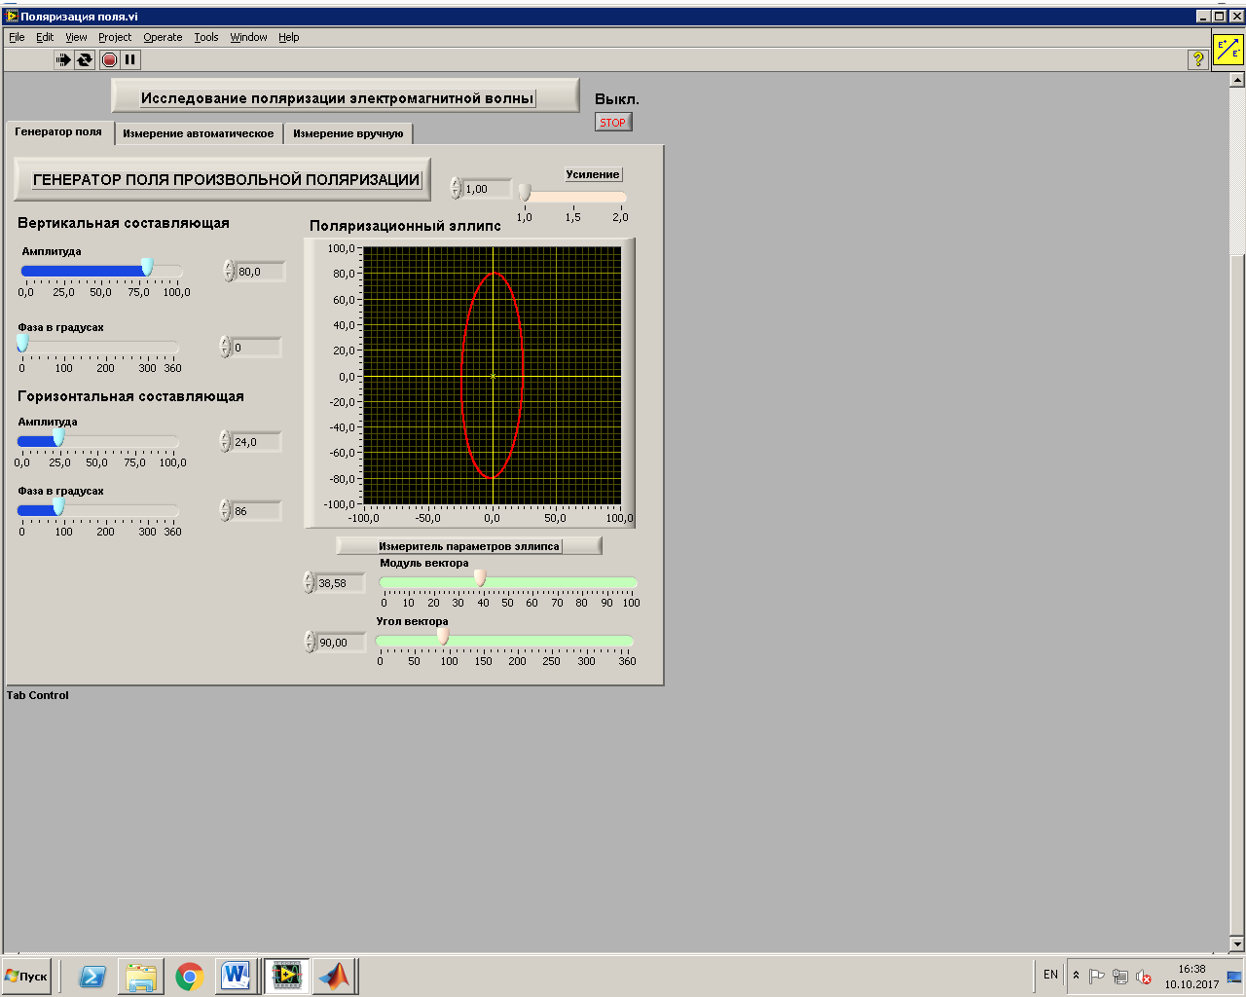The width and height of the screenshot is (1246, 997).
Task: Click the stepper beside amplitude 24,0
Action: (225, 441)
